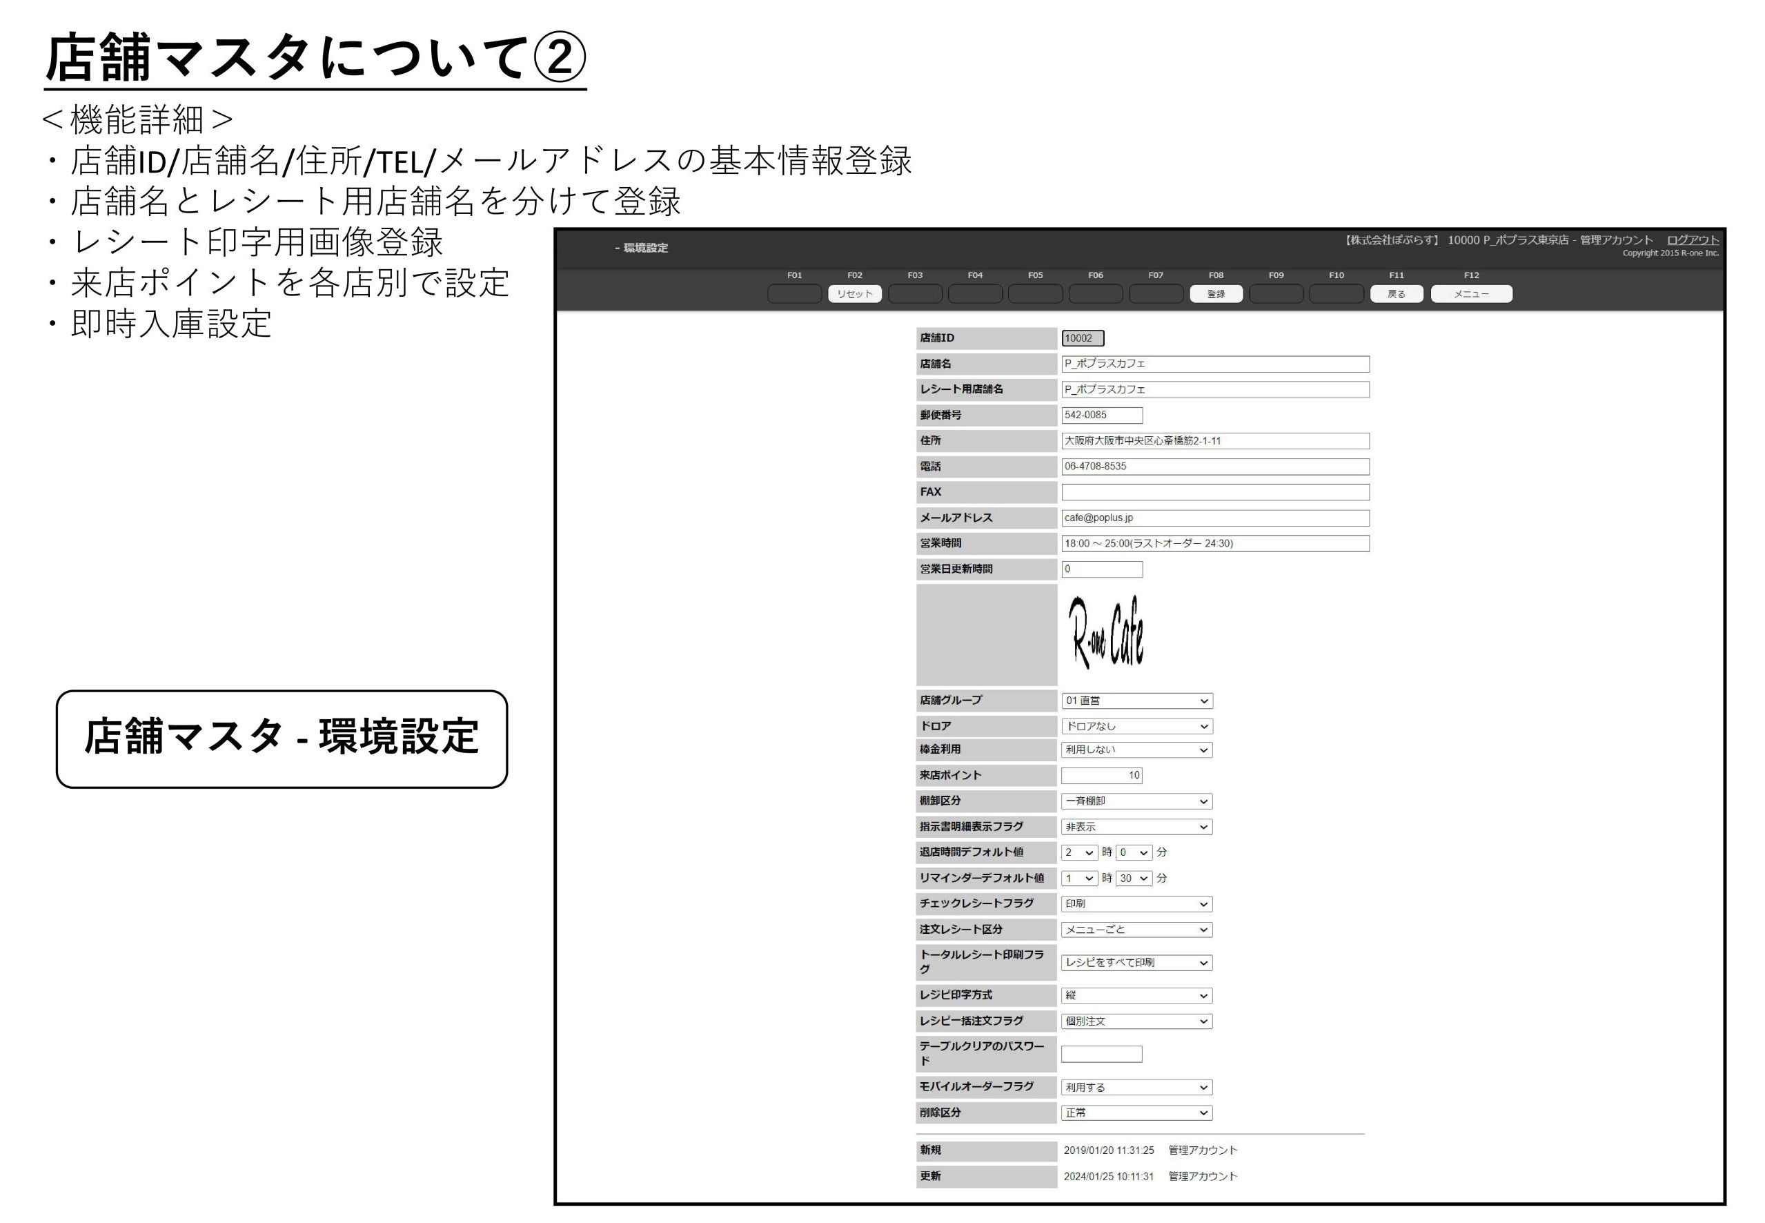The image size is (1765, 1223).
Task: Click the 店舗名 input field
Action: 1214,364
